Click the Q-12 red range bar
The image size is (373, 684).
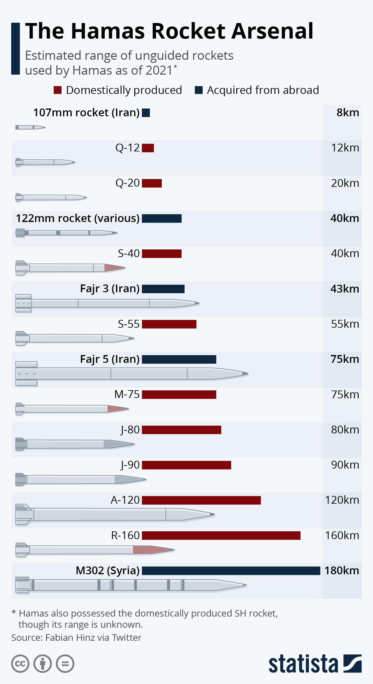tap(148, 148)
